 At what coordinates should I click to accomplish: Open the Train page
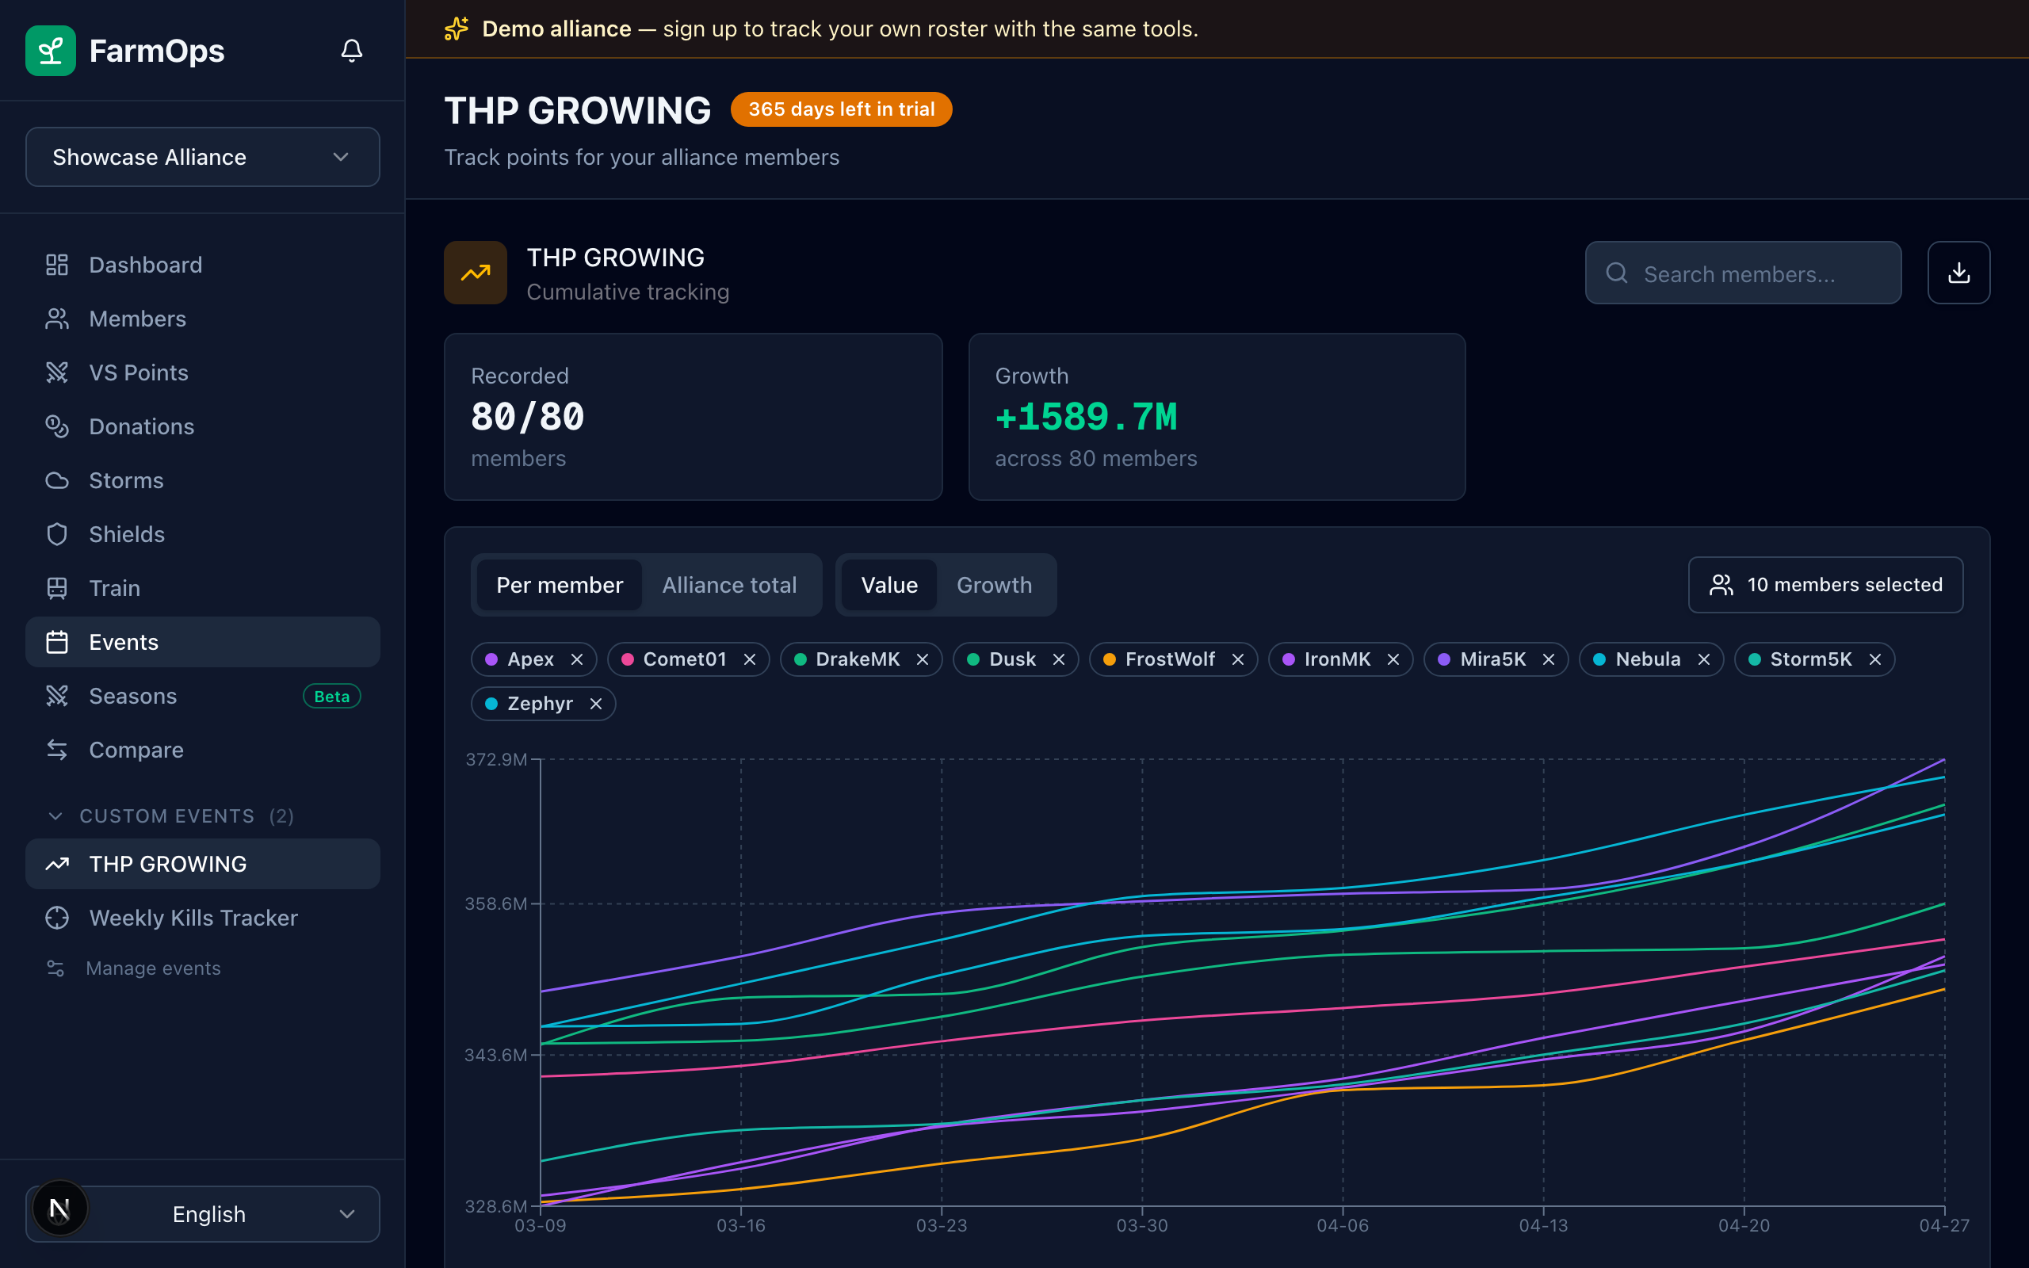click(x=203, y=588)
